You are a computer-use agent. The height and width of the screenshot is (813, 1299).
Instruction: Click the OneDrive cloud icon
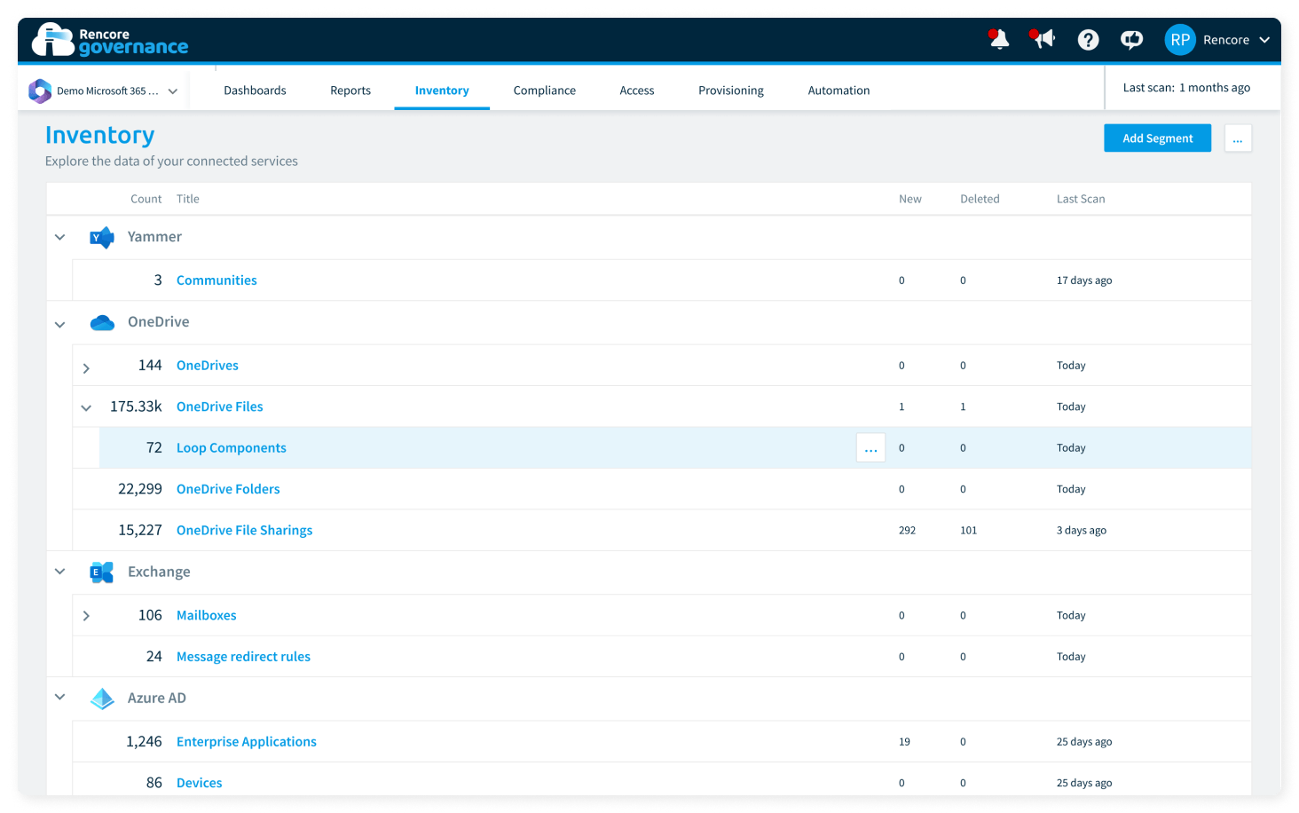pos(102,322)
